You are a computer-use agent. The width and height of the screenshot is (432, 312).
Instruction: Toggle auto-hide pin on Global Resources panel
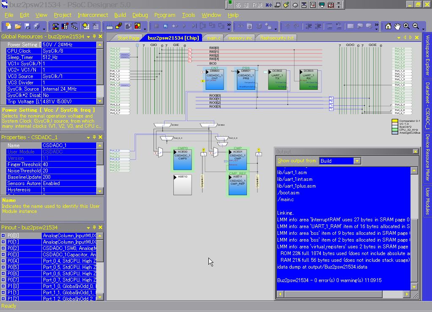pos(94,36)
